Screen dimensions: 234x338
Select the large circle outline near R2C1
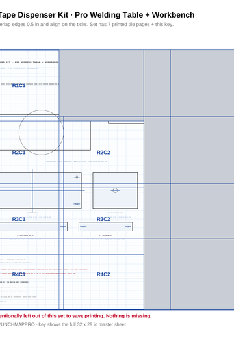click(x=41, y=133)
